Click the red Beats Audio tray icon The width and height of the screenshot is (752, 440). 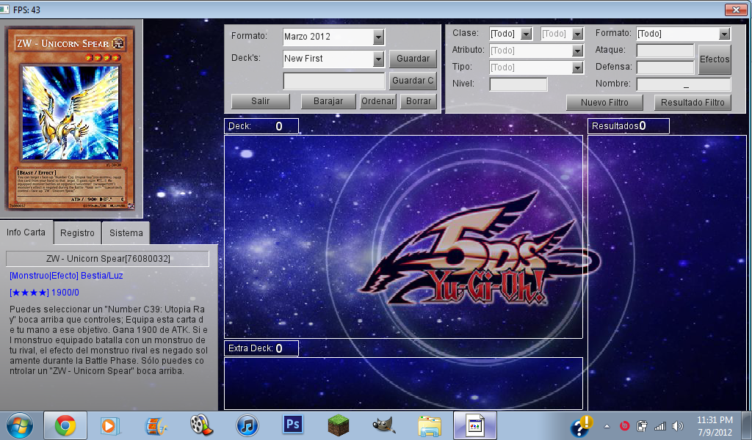pos(624,425)
